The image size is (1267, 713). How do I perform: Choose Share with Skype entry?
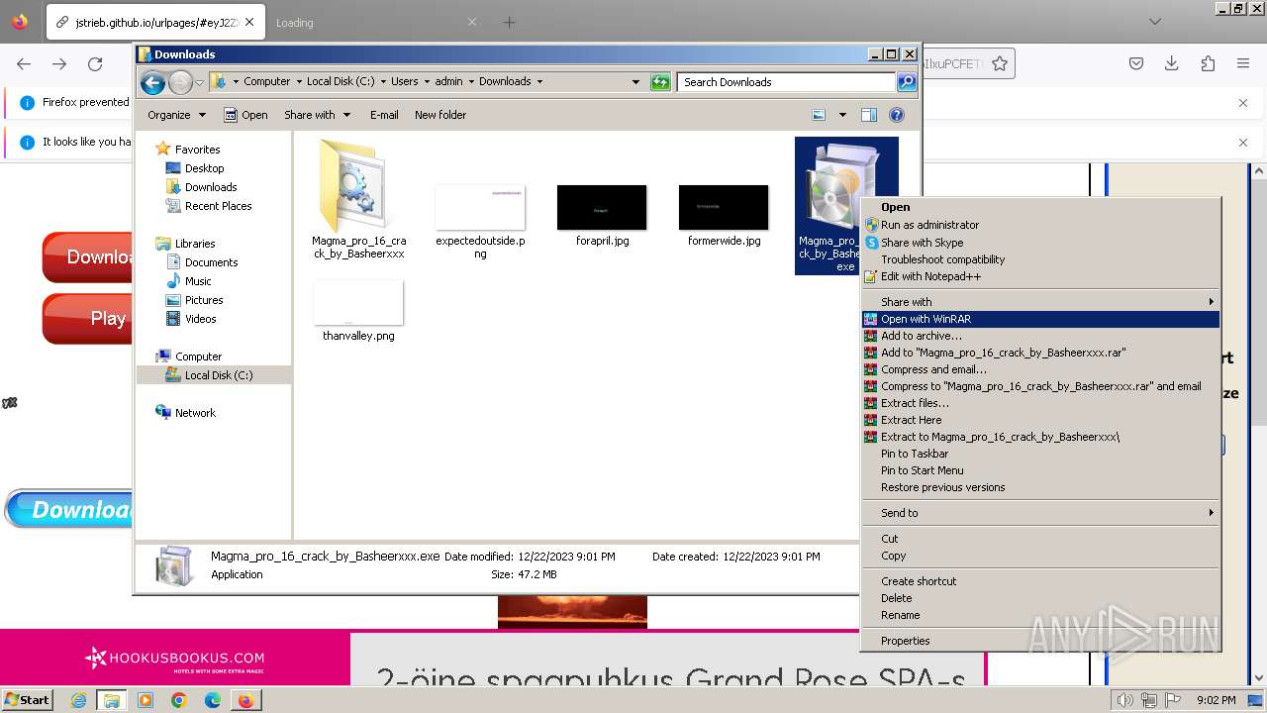1040,243
